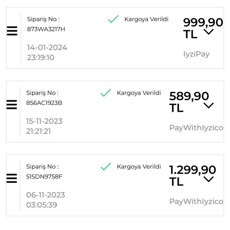Click the 999,90 TL price amount
The image size is (230, 230).
pos(202,23)
